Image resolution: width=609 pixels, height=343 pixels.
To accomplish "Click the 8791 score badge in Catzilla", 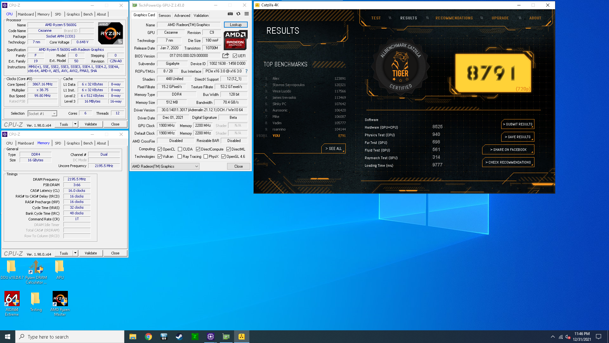I will pyautogui.click(x=493, y=73).
